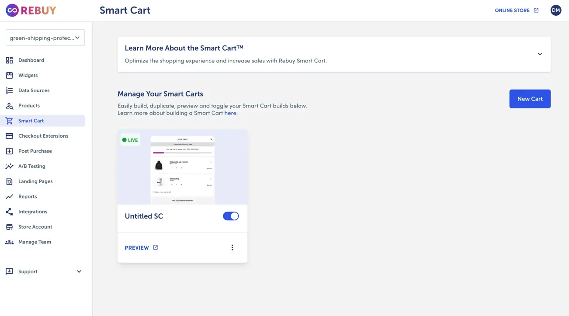The height and width of the screenshot is (316, 569).
Task: Open Data Sources from the sidebar
Action: point(10,90)
